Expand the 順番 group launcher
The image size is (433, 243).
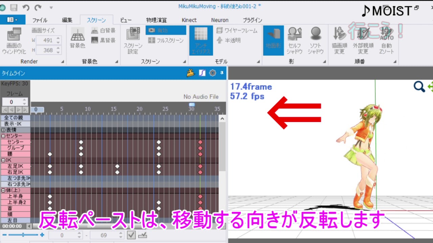coord(395,62)
